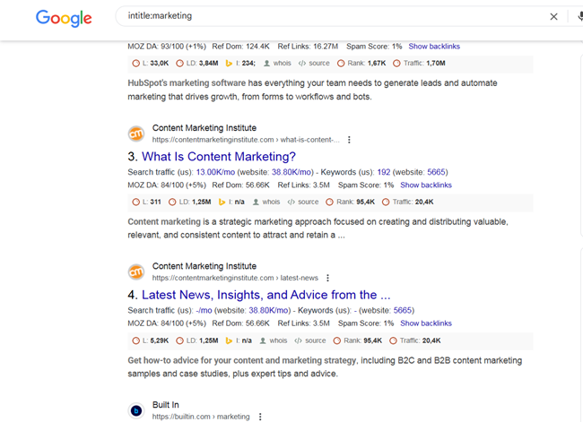View source for result 3 in SEO bar
Screen dimensions: 583x422
[303, 202]
